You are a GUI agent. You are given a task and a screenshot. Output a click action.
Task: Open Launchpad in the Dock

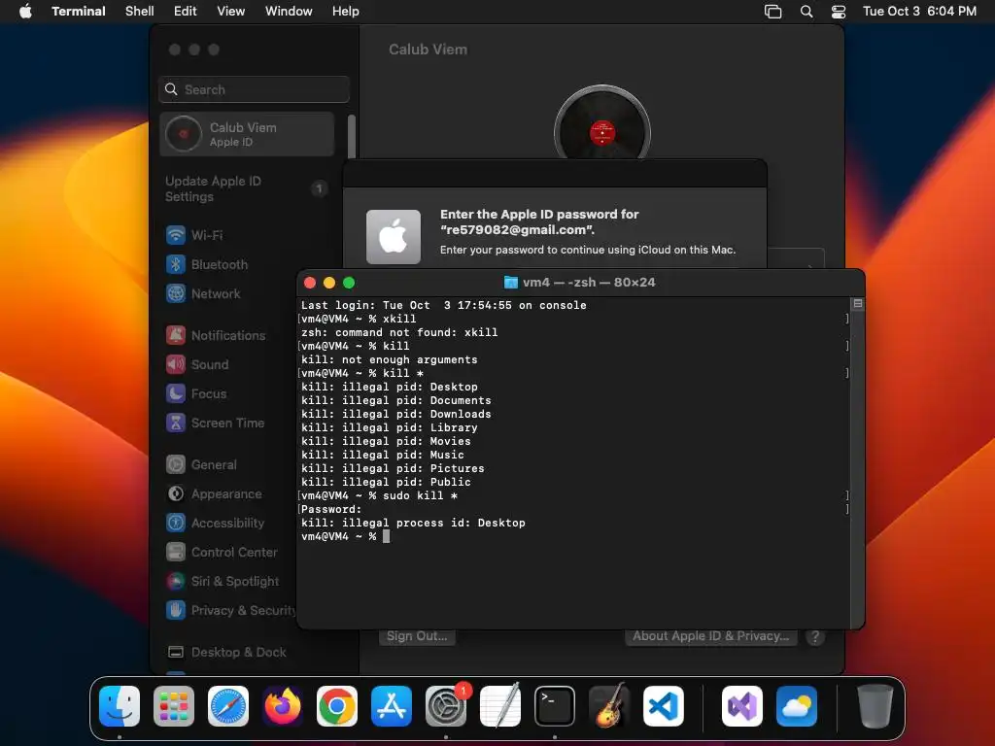[x=174, y=706]
